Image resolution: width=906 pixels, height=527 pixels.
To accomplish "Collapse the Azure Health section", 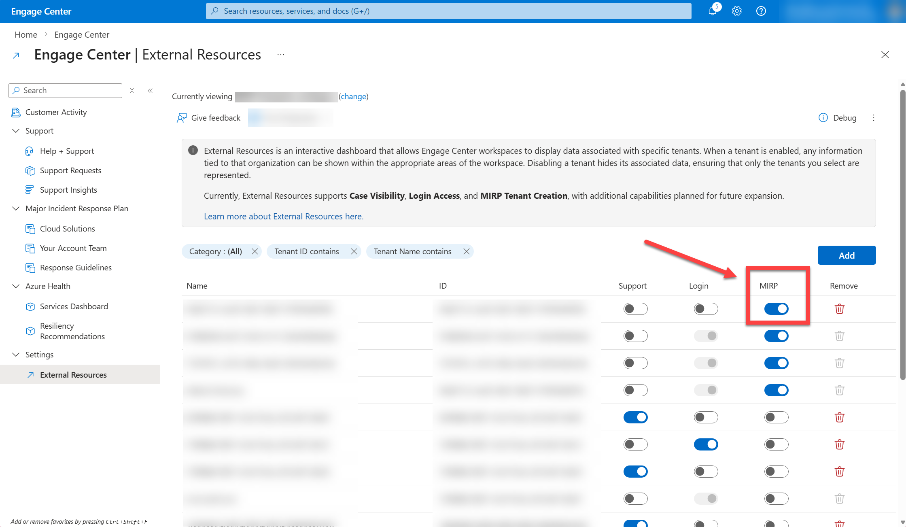I will (x=16, y=286).
